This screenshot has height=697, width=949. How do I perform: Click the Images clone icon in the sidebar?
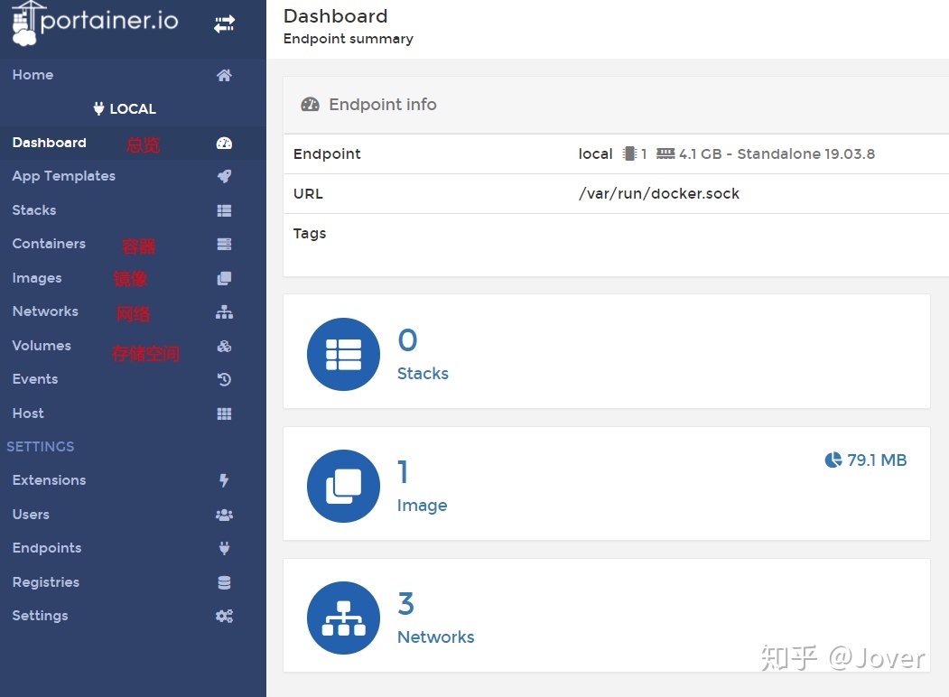224,278
